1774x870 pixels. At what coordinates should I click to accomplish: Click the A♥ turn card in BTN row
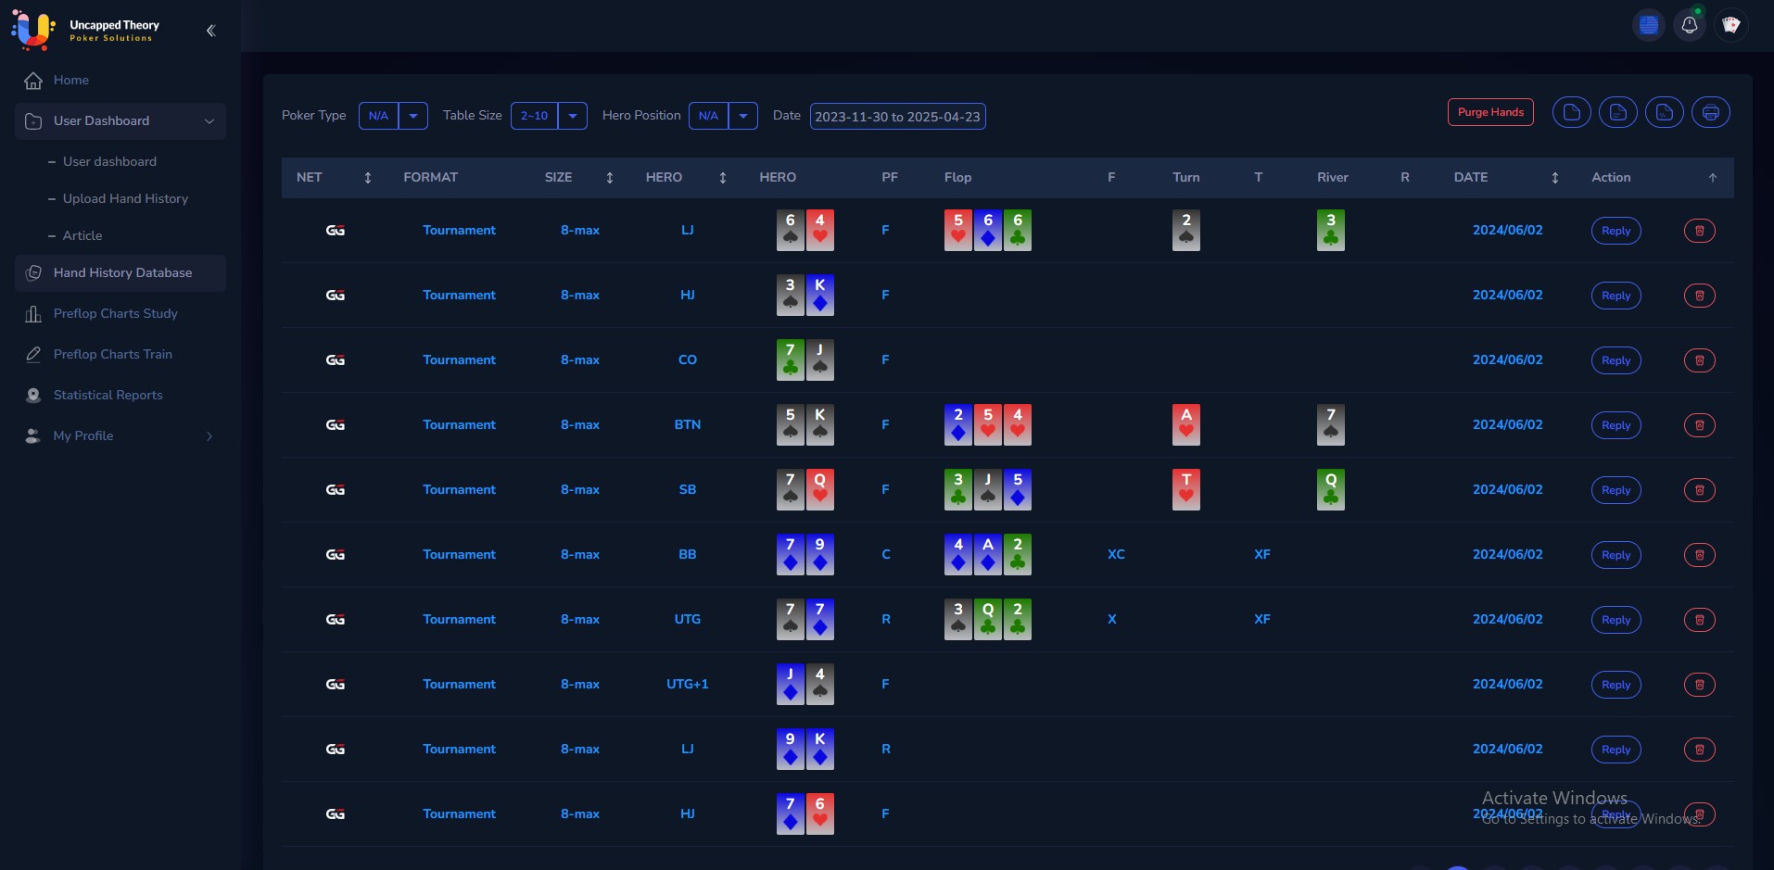pyautogui.click(x=1185, y=424)
